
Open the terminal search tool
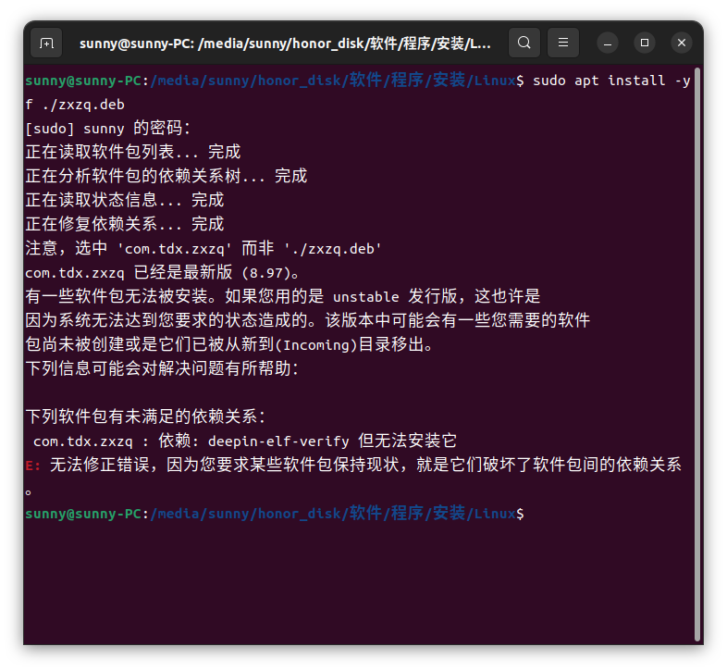524,43
